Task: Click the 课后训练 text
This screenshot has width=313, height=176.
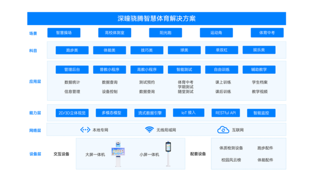Action: point(223,91)
